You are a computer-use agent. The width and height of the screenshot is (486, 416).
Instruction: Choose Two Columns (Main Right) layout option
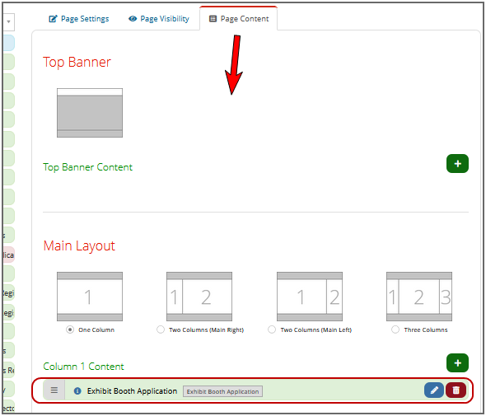[x=161, y=330]
